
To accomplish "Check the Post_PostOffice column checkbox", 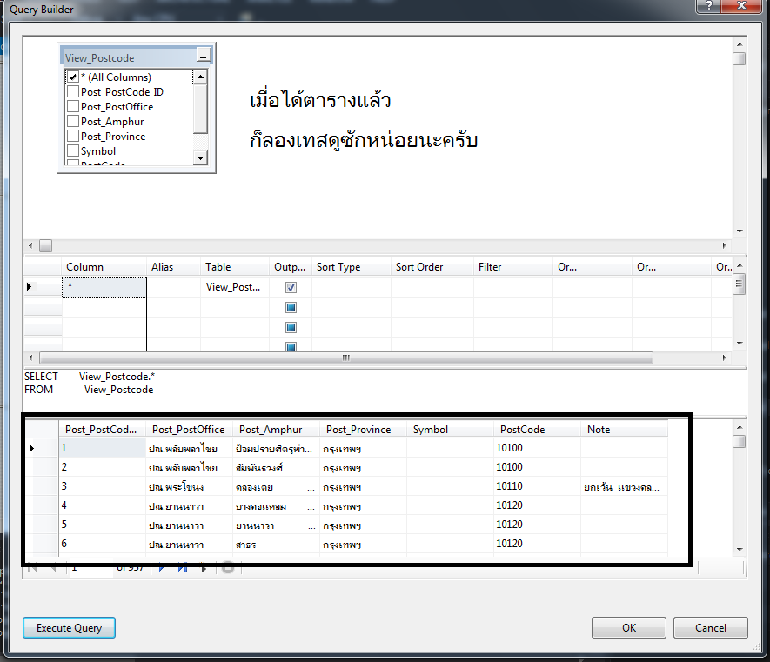I will 73,107.
